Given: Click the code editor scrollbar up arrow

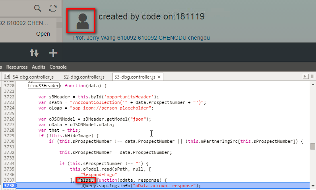Looking at the screenshot, I should coord(313,84).
